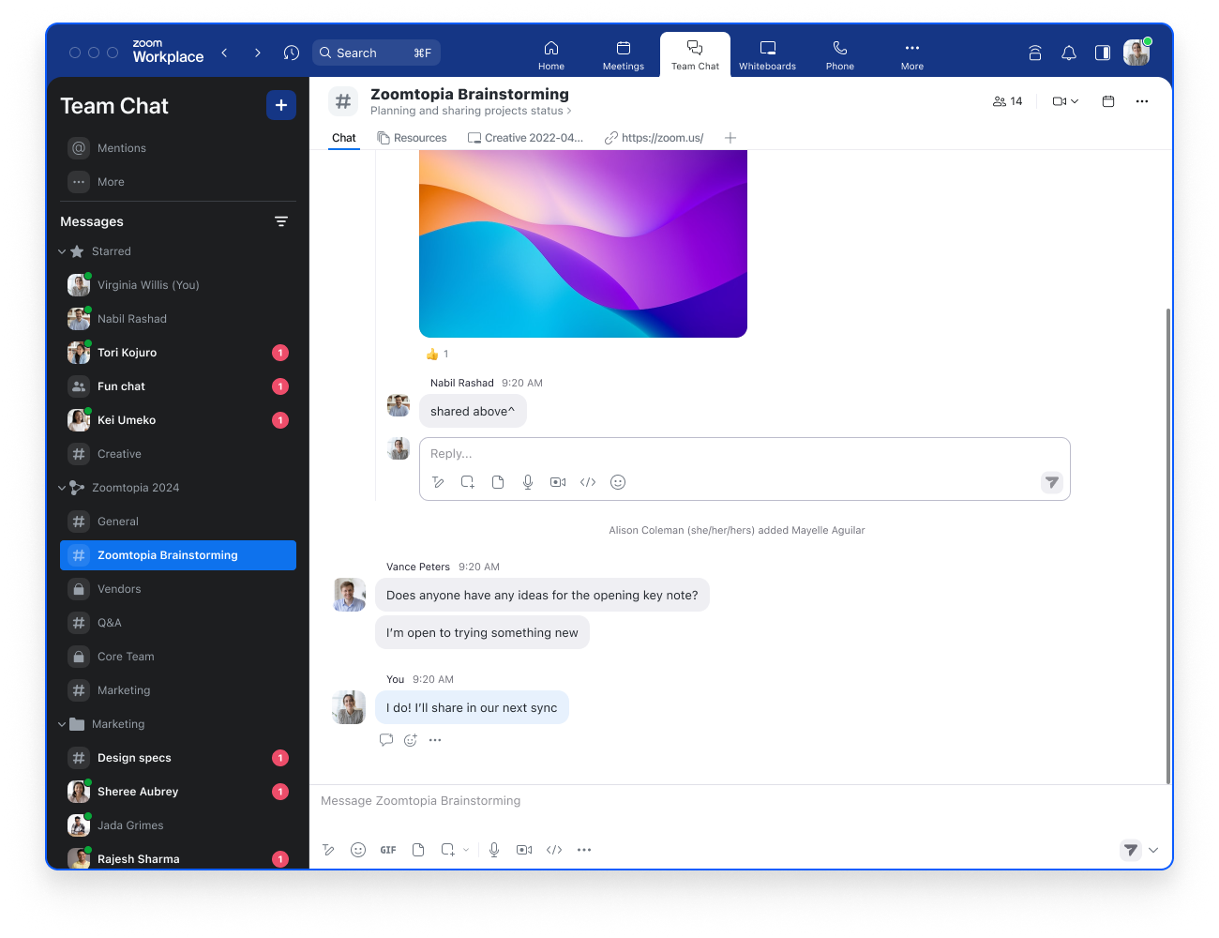Switch to the Whiteboards tab
Screen dimensions: 1219x938
[767, 54]
